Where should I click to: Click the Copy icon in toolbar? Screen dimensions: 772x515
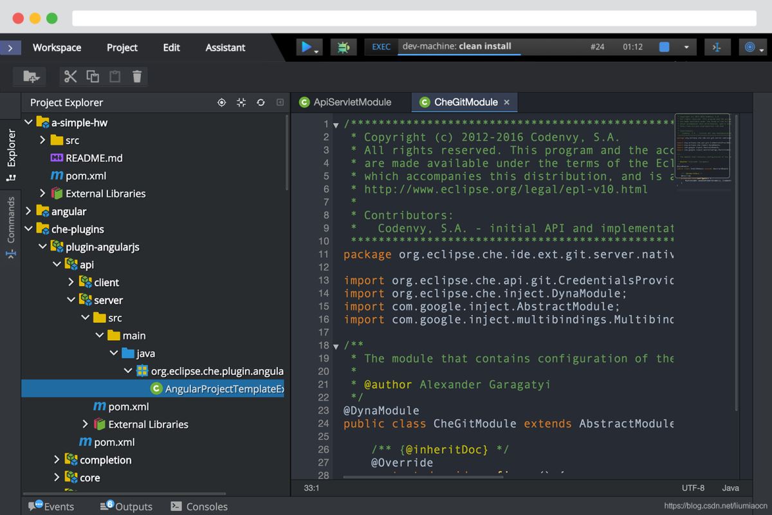[93, 77]
